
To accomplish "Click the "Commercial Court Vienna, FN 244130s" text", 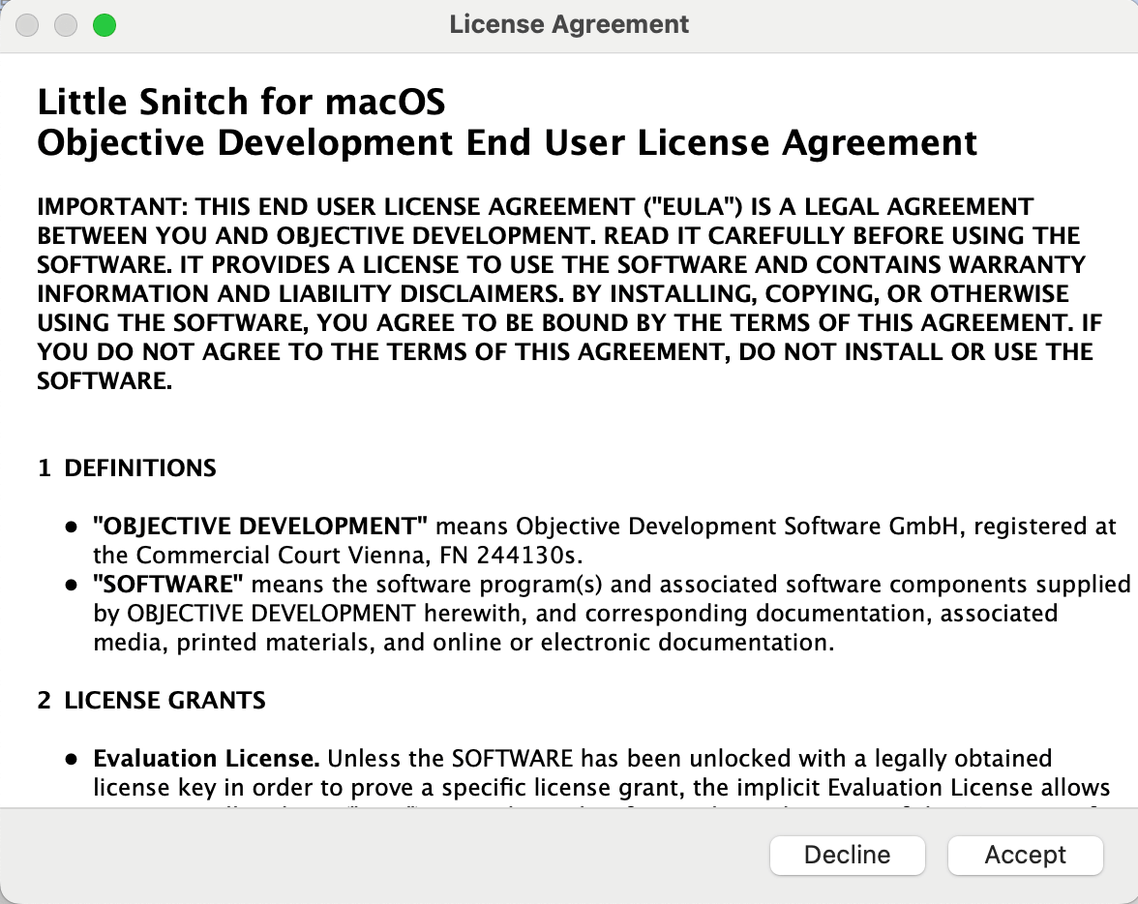I will tap(358, 555).
